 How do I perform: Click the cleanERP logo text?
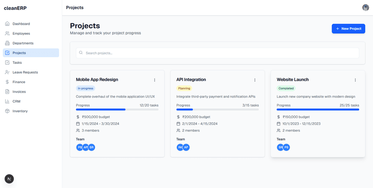coord(15,8)
